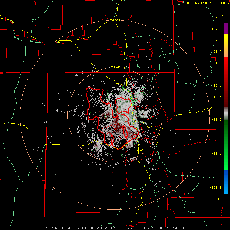Click the -16.5 velocity scale value
230x230 pixels.
point(216,120)
